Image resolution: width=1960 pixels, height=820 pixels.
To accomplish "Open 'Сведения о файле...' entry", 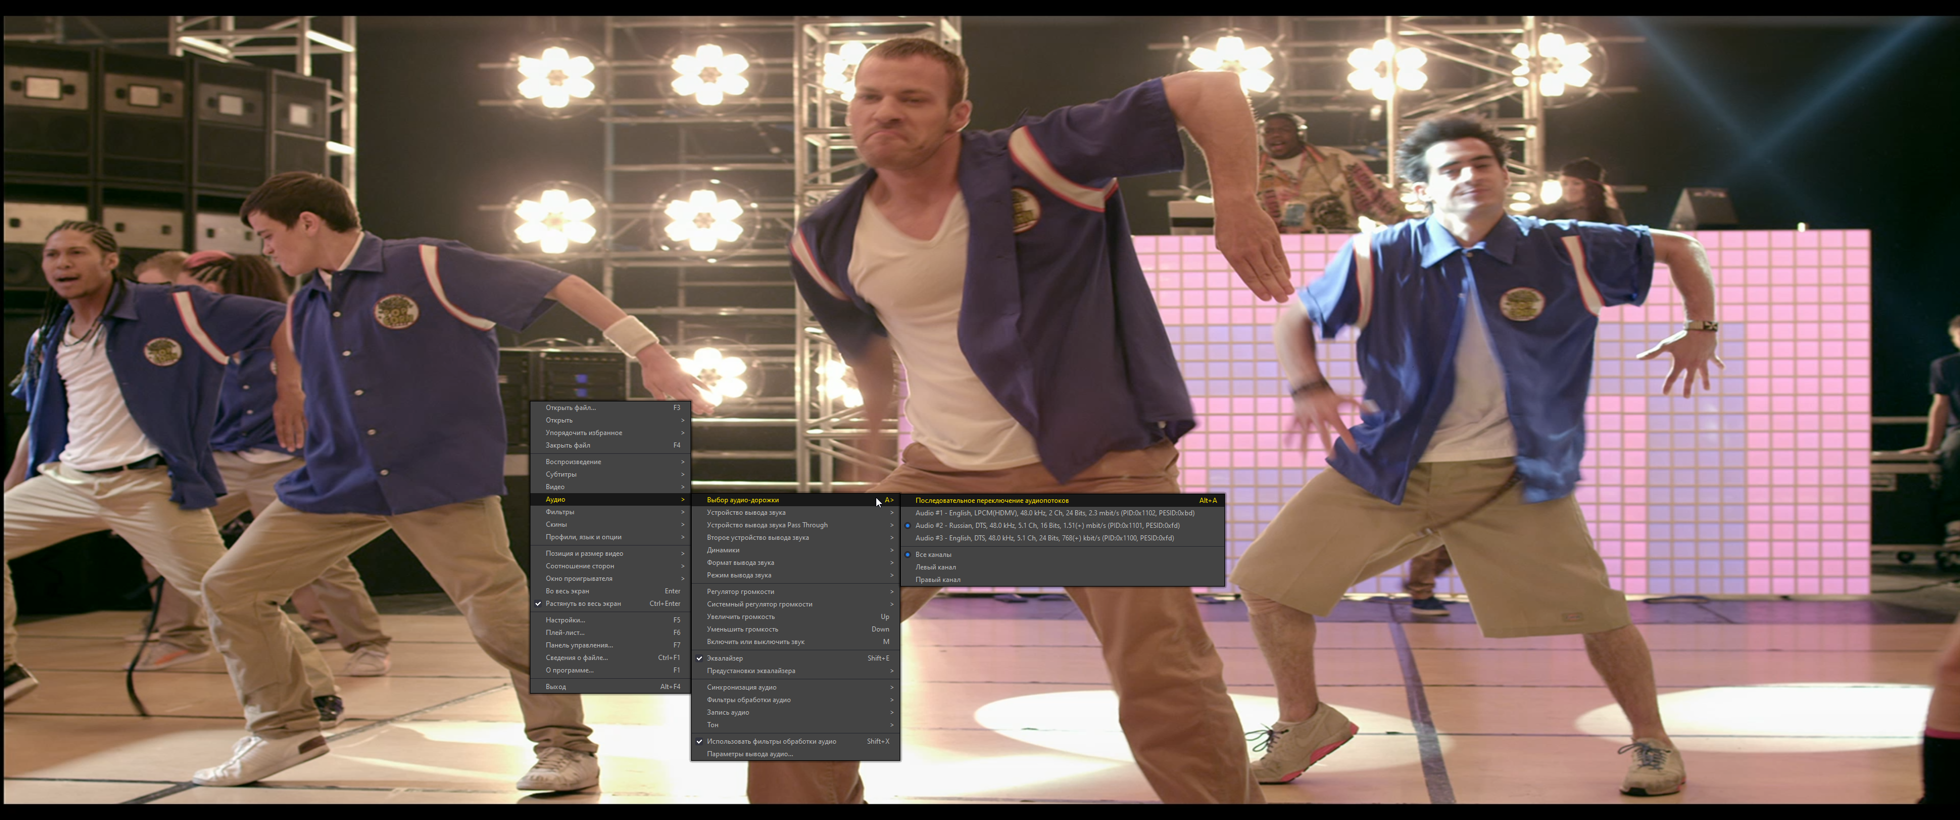I will 576,658.
